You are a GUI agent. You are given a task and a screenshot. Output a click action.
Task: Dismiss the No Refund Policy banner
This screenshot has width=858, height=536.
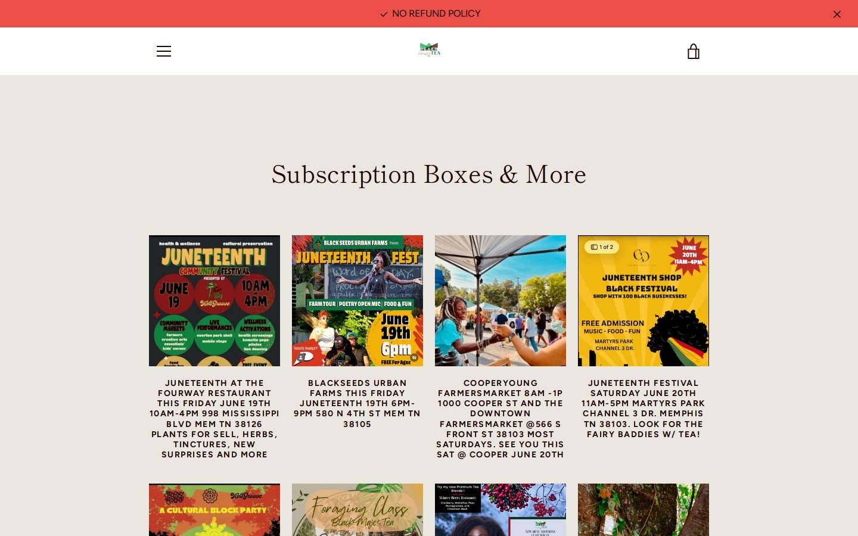click(x=837, y=14)
